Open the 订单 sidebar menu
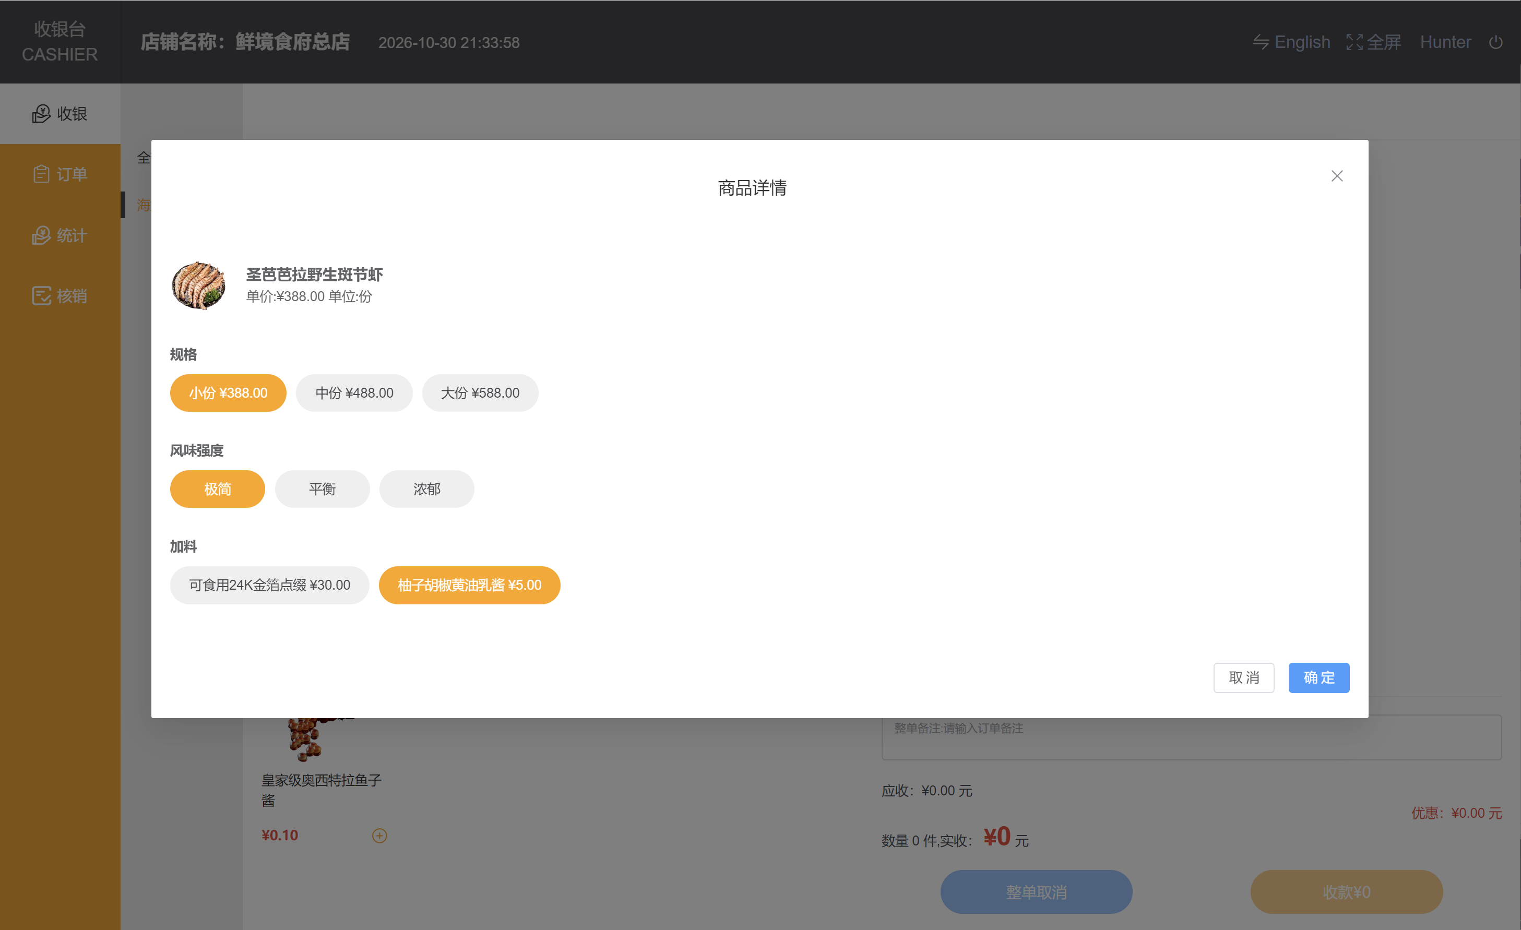 coord(60,174)
